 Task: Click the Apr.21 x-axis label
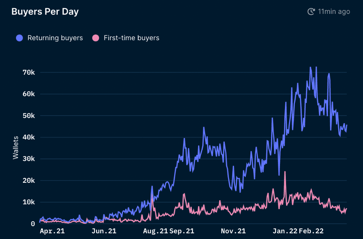(x=52, y=231)
